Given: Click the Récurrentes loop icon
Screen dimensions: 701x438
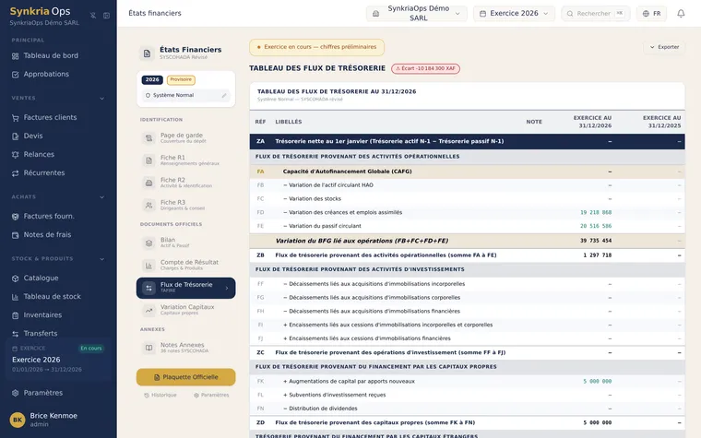Looking at the screenshot, I should [15, 173].
